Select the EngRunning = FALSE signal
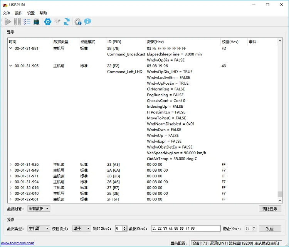Screen dimensions: 289x247 [x=165, y=95]
